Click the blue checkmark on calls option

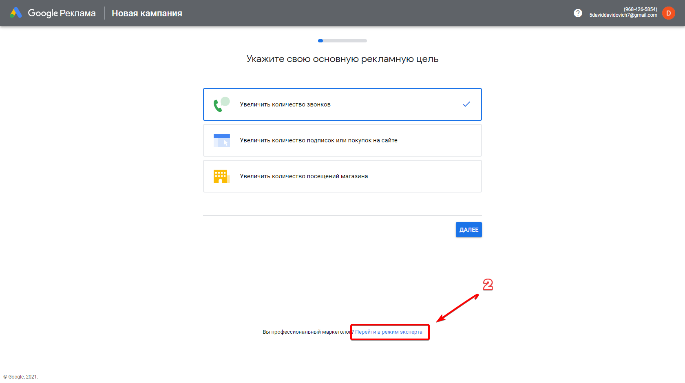pos(466,104)
